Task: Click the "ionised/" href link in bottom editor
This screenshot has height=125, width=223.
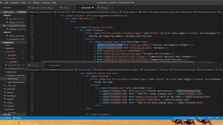Action: coord(141,100)
